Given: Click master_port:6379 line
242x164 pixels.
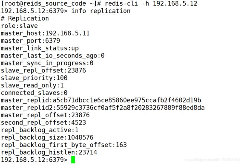Looking at the screenshot, I should [x=31, y=41].
